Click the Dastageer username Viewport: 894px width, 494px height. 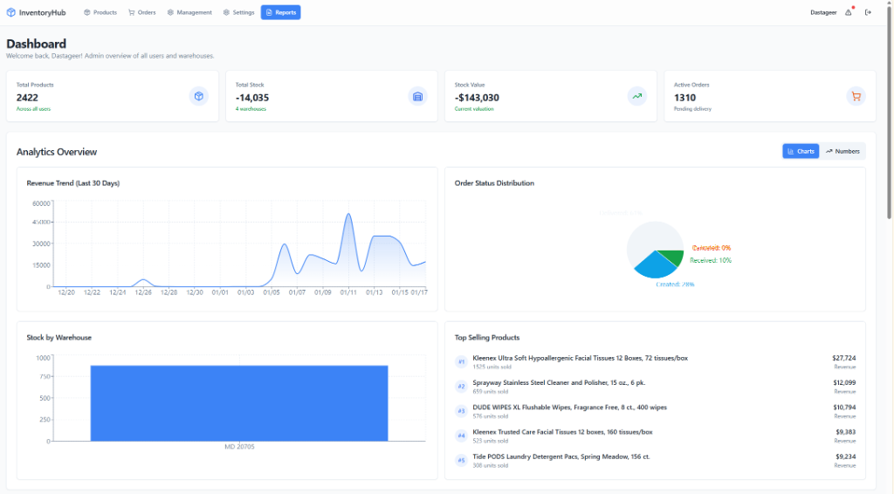tap(823, 12)
